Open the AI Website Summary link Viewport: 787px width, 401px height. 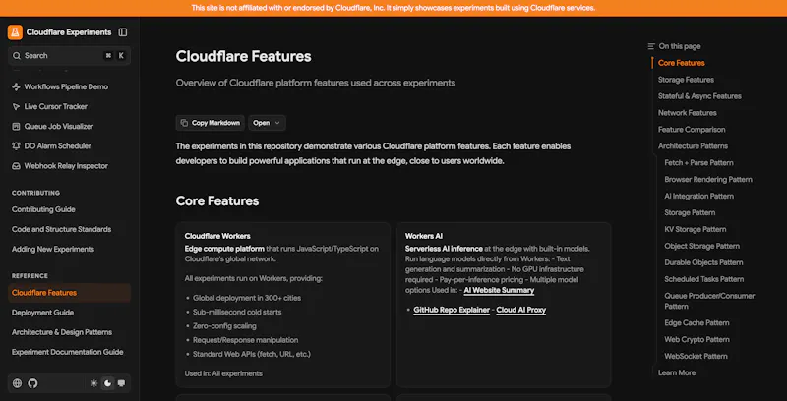(x=499, y=290)
